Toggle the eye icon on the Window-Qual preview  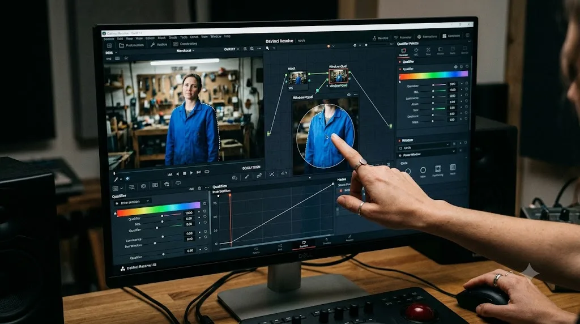[348, 95]
